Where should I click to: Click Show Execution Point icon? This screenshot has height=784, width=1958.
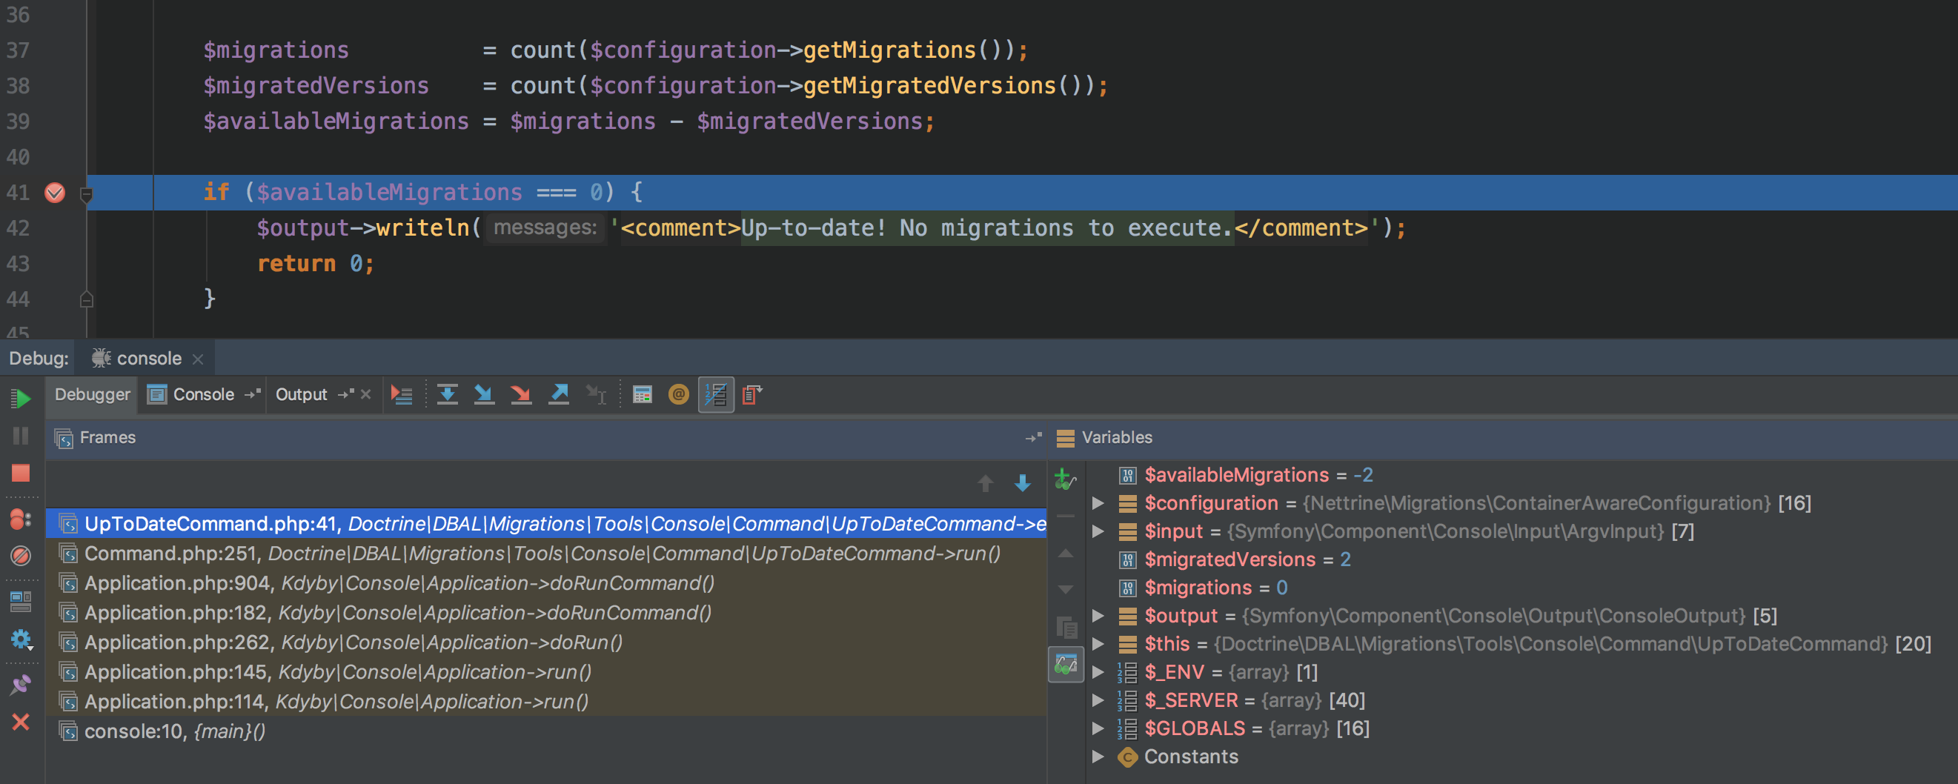click(x=402, y=395)
